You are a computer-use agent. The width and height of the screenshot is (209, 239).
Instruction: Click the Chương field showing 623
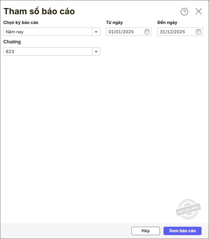click(x=48, y=51)
